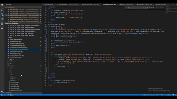Screen dimensions: 177x99
Task: Click the synchronize changes icon in status bar
Action: pos(8,95)
